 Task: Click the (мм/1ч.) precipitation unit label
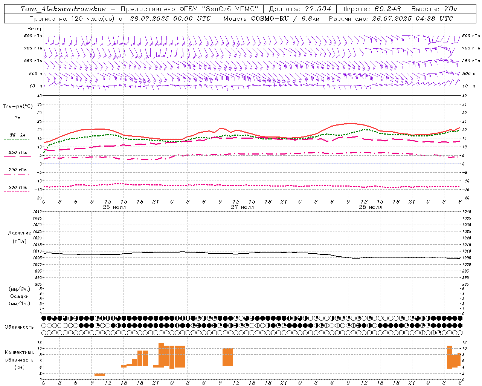coord(19,303)
